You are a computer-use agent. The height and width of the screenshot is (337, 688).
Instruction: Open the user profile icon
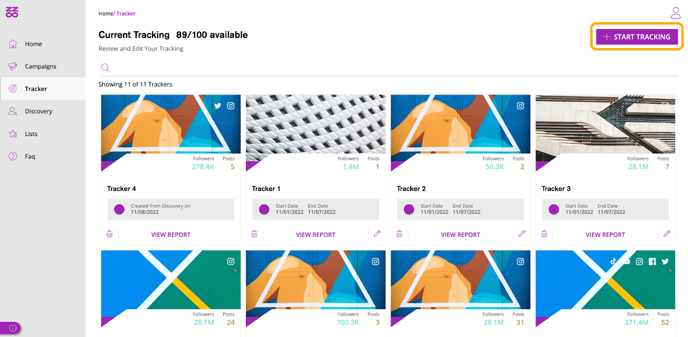click(676, 13)
